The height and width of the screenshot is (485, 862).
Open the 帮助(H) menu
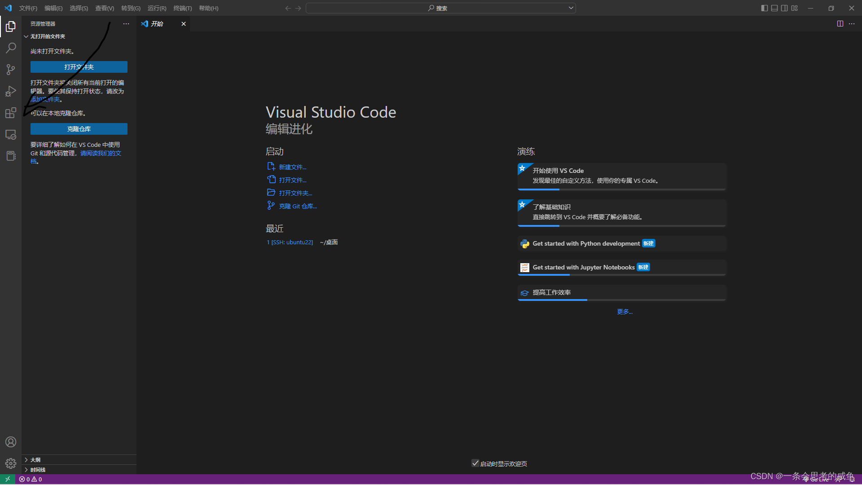click(208, 8)
